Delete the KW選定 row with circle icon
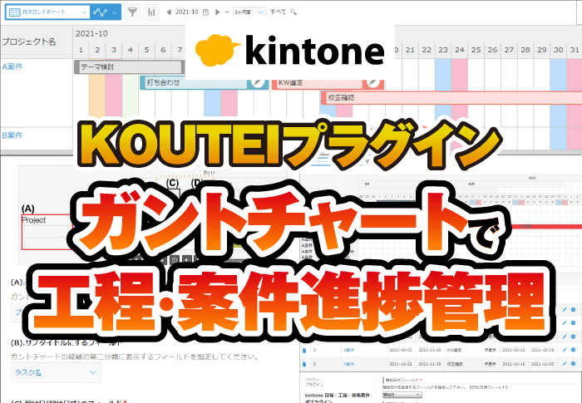Image resolution: width=582 pixels, height=403 pixels. (x=573, y=350)
